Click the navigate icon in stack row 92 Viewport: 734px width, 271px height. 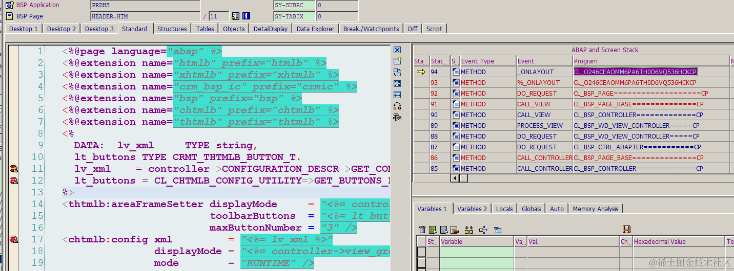click(x=456, y=94)
